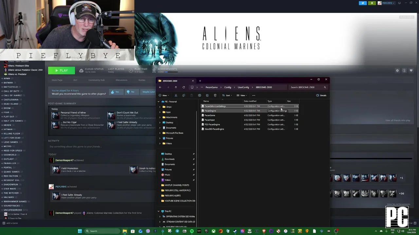Click the green PLAY button
419x235 pixels.
coord(62,70)
